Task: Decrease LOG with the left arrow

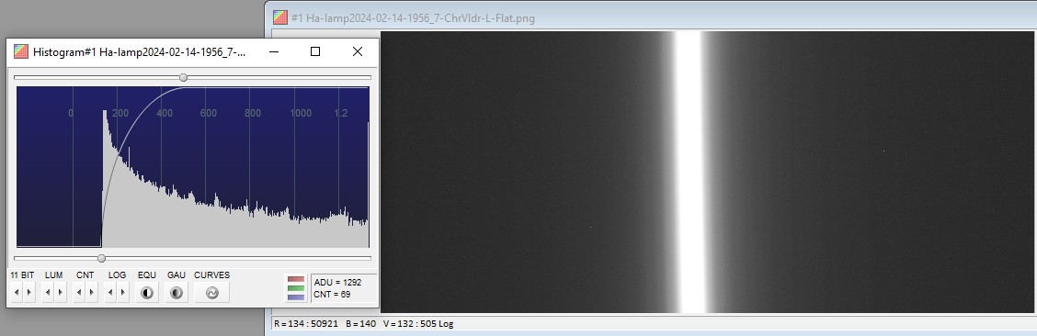Action: 109,293
